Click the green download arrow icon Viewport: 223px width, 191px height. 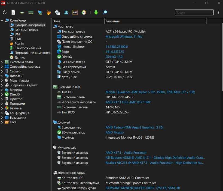point(96,13)
